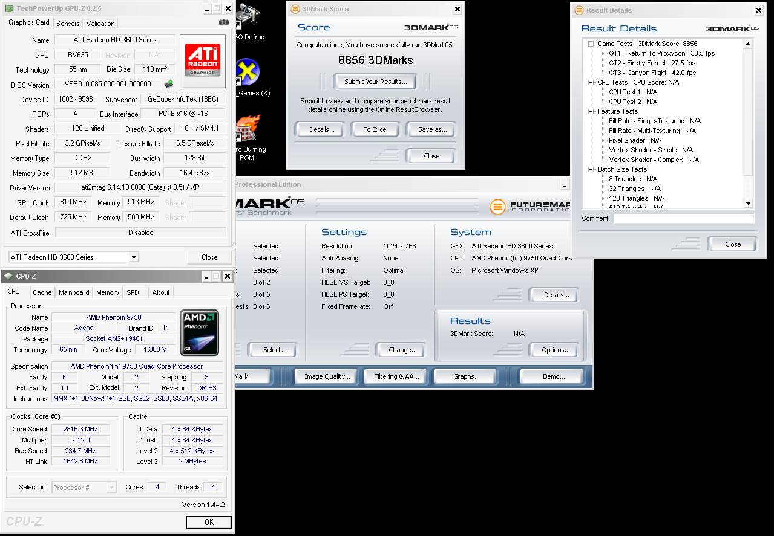Screen dimensions: 774x536
Task: Select Vertex Shader - Simple row
Action: tap(651, 150)
